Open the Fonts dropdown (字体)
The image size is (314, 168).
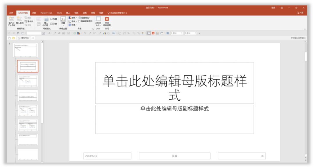[73, 21]
